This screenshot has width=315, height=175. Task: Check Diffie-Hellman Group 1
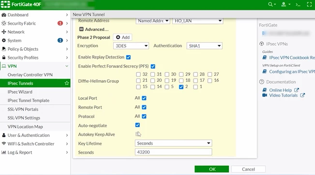(x=195, y=87)
